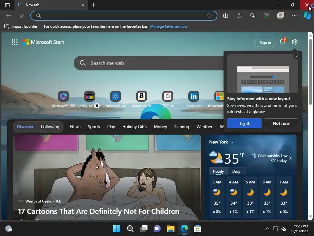Open Walmart quick link tile

(116, 99)
